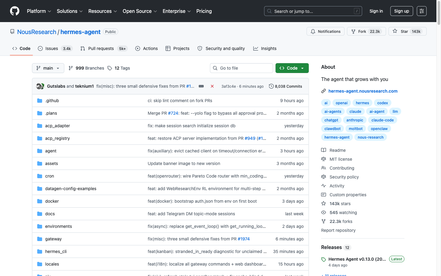Open PR #1974 link in gateway row

click(x=244, y=239)
